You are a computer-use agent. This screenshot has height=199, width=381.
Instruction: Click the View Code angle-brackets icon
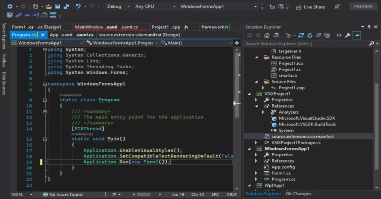pos(339,35)
